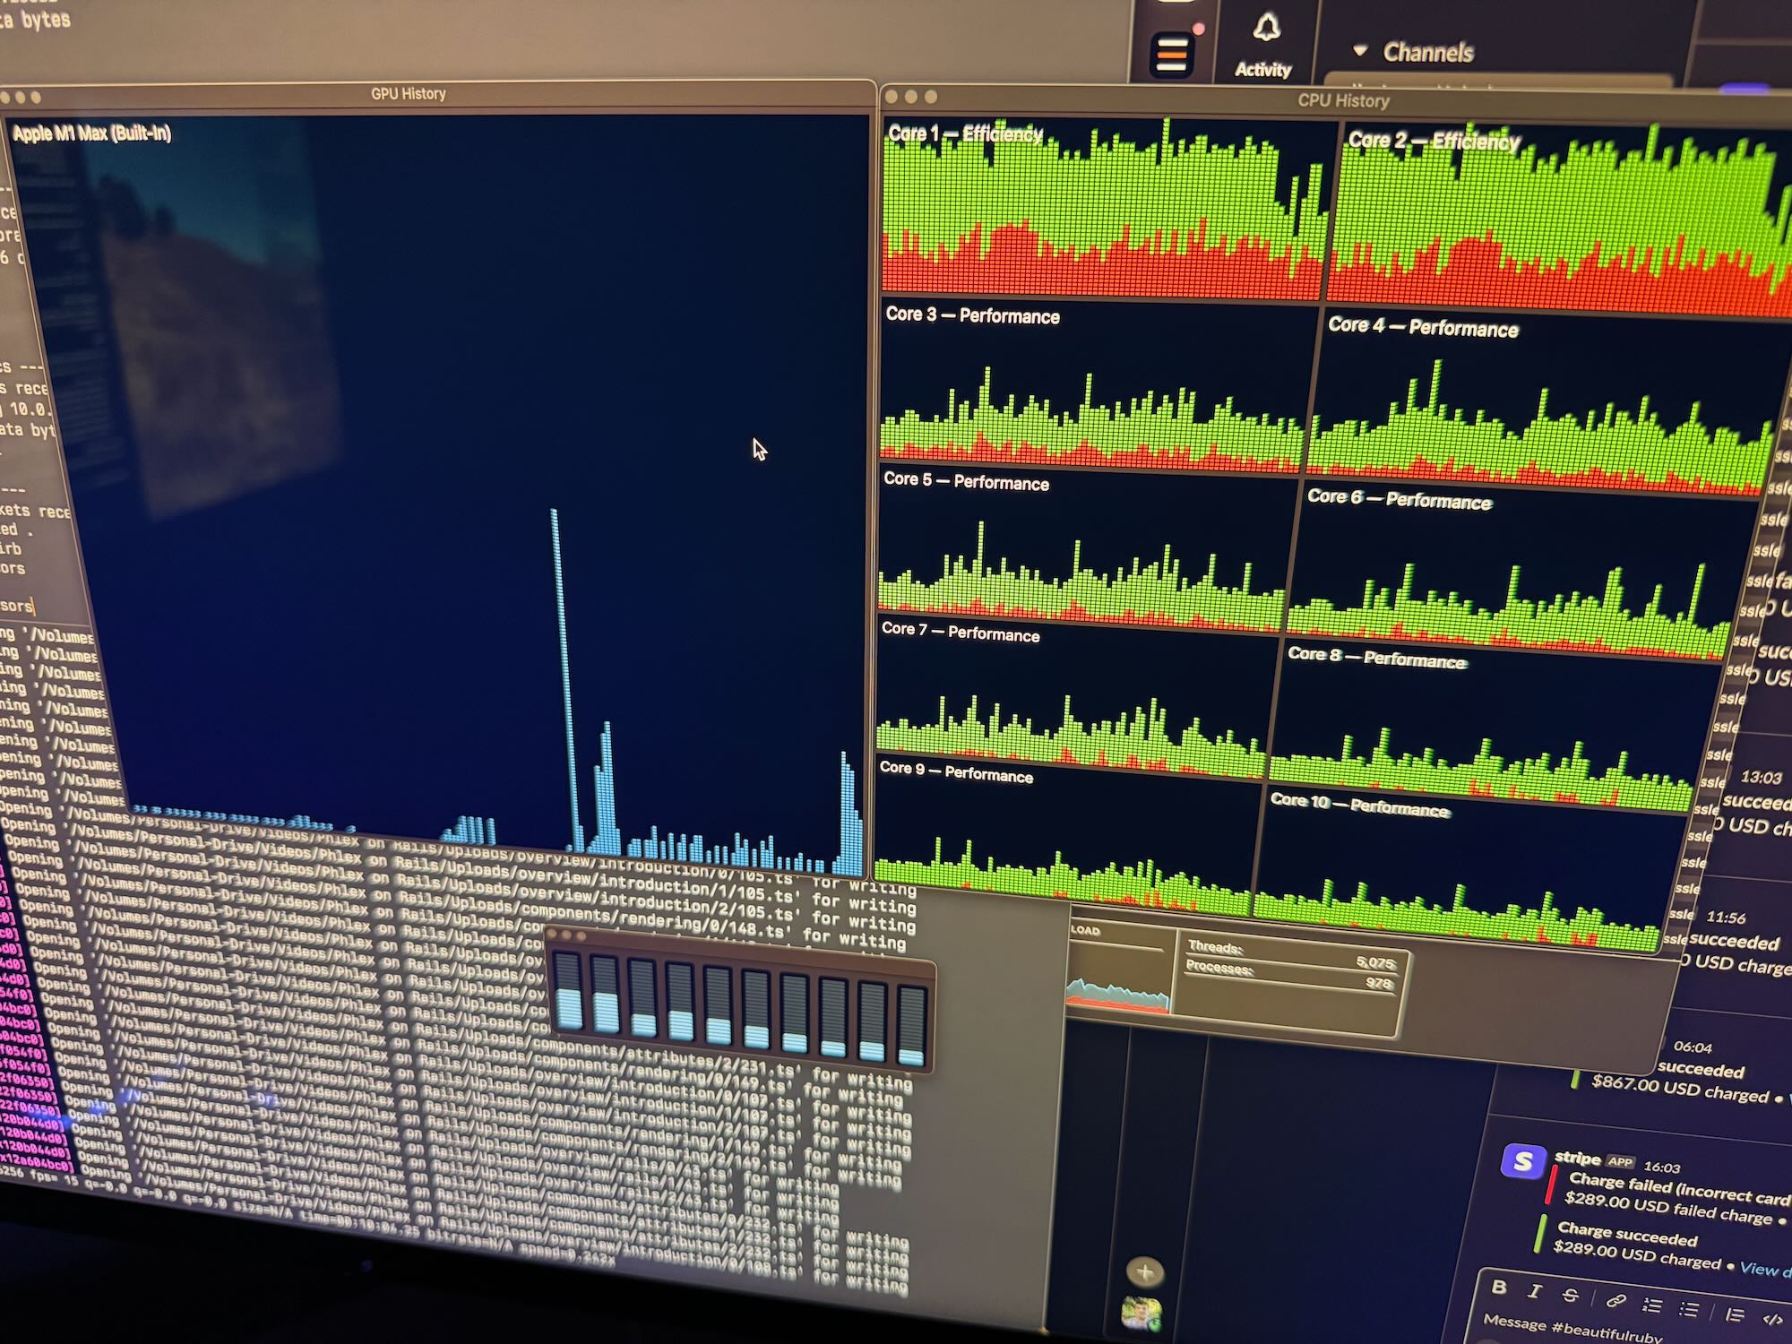
Task: Close the CPU History window
Action: (x=892, y=95)
